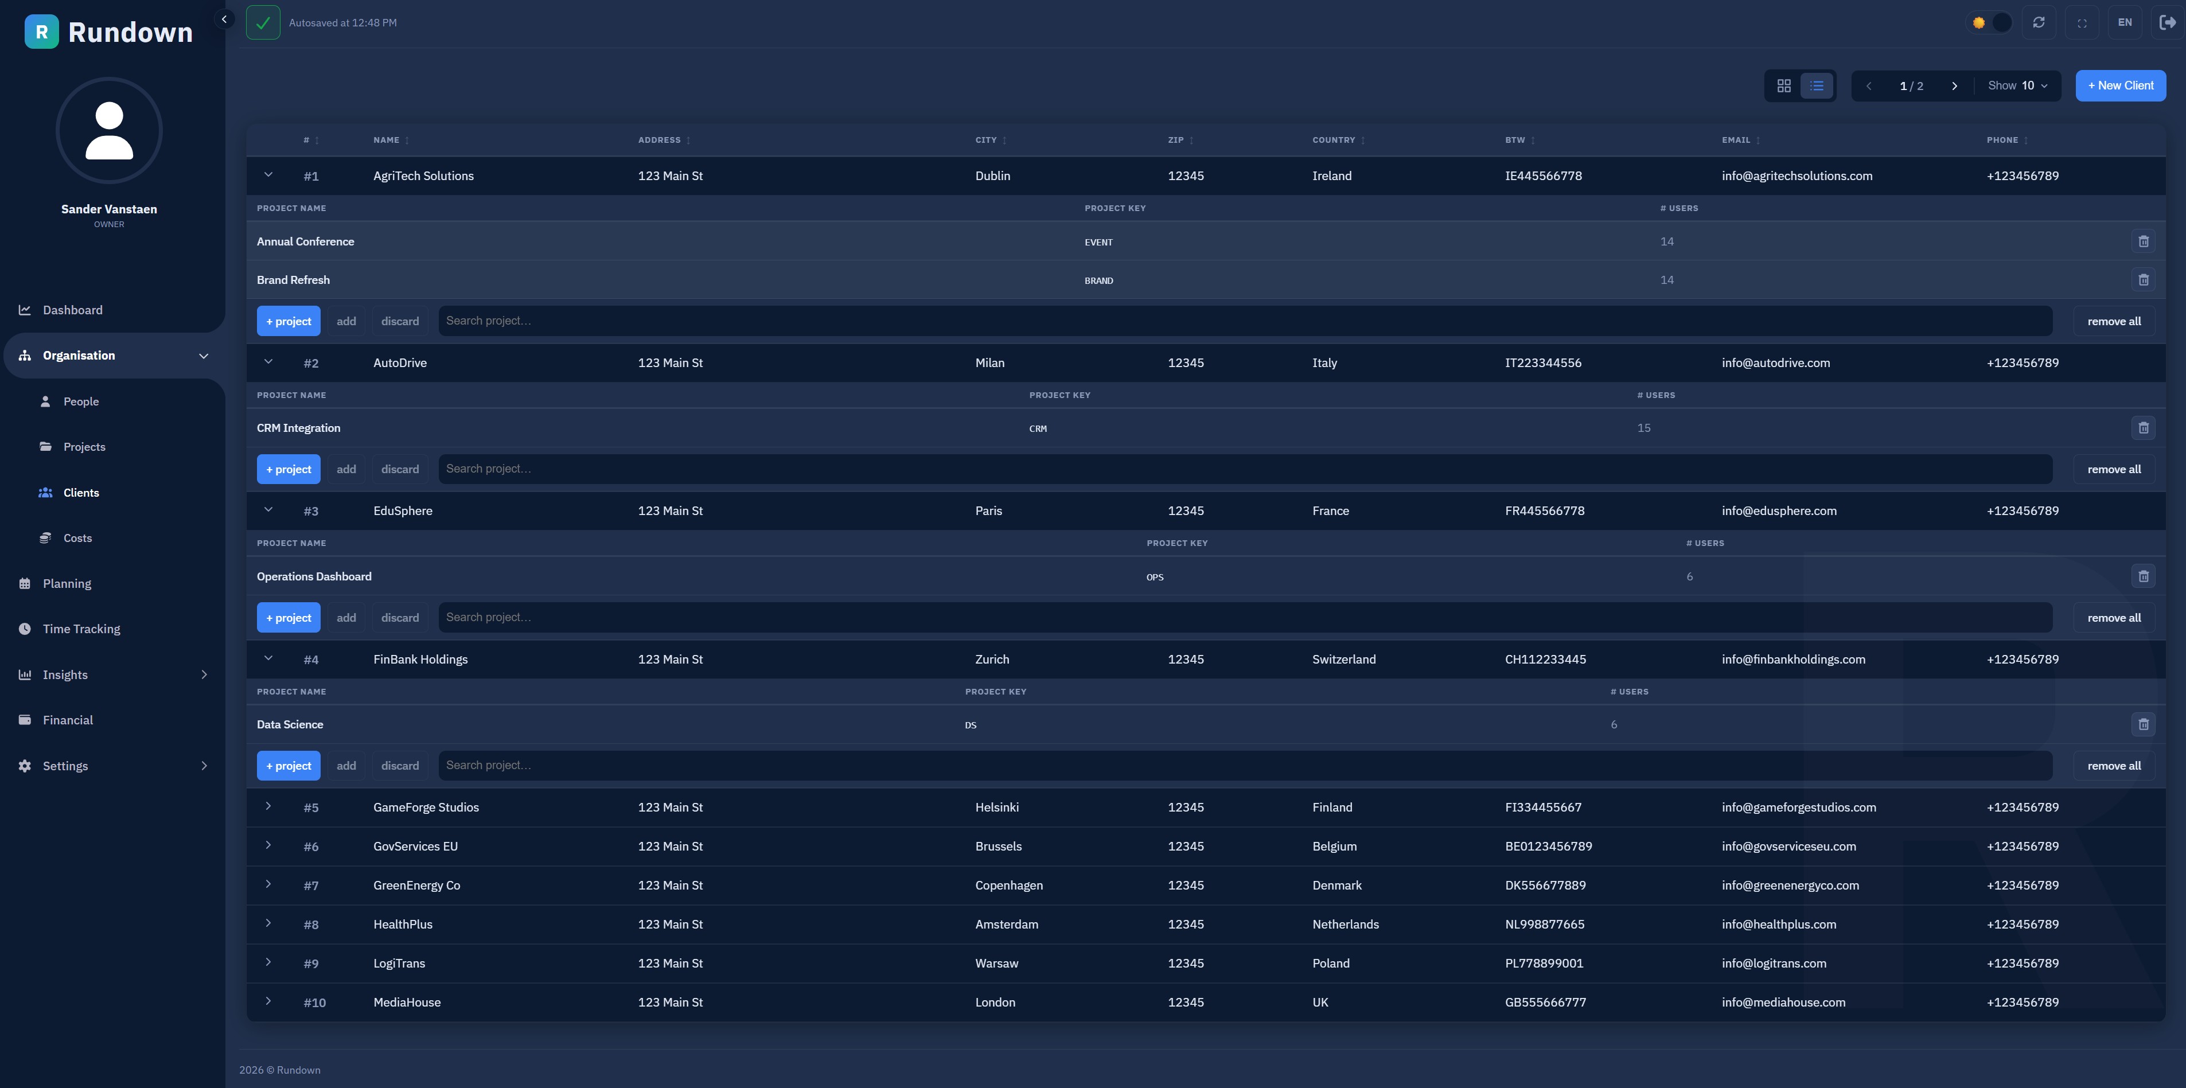Click remove all under AgriTech Solutions
The width and height of the screenshot is (2186, 1088).
[x=2114, y=321]
